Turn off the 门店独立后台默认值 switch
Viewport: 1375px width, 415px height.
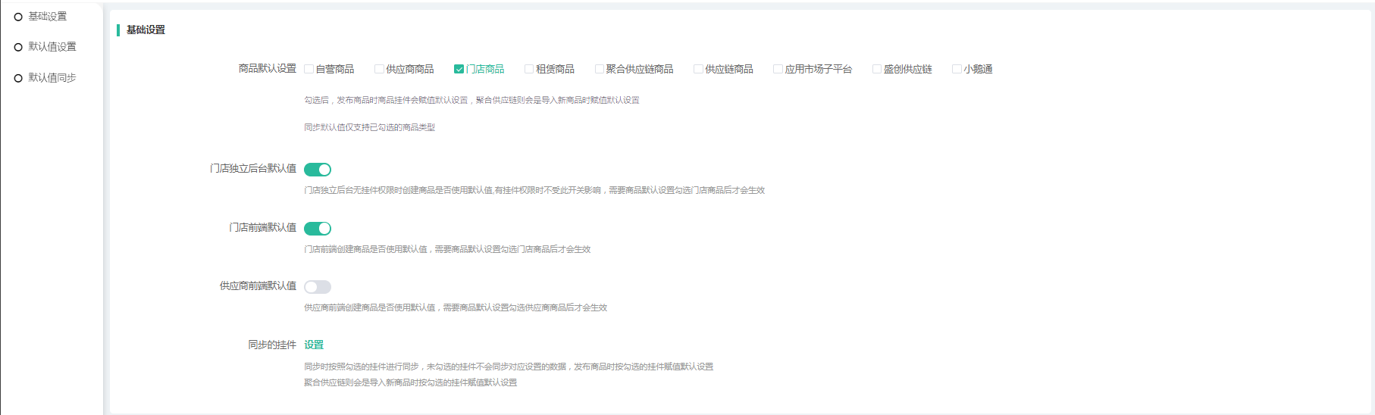318,170
